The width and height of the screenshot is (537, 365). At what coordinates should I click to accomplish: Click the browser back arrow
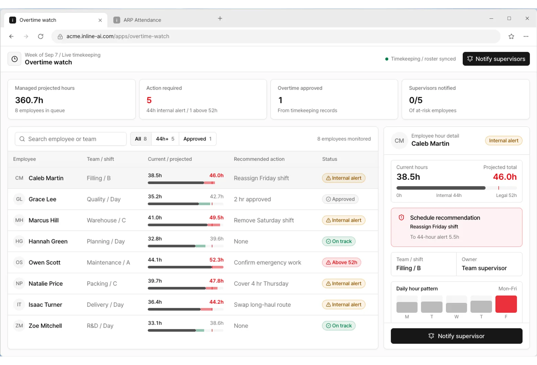(11, 36)
